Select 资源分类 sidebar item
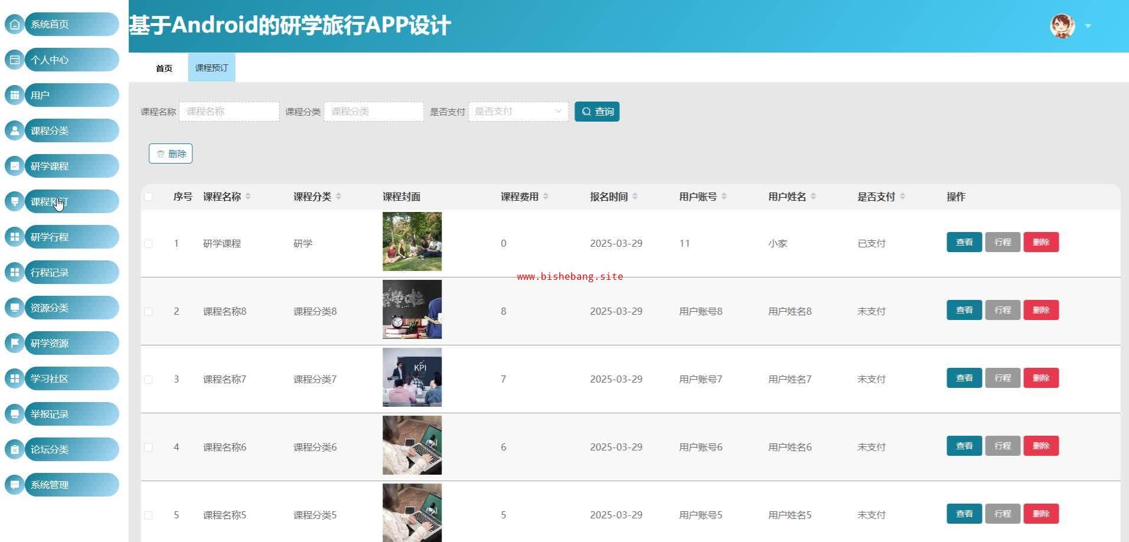Image resolution: width=1129 pixels, height=542 pixels. 71,308
